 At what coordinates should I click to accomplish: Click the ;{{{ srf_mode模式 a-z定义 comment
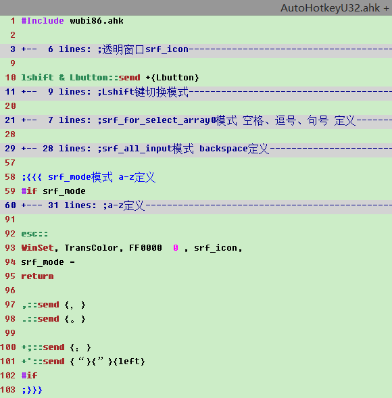tap(89, 177)
